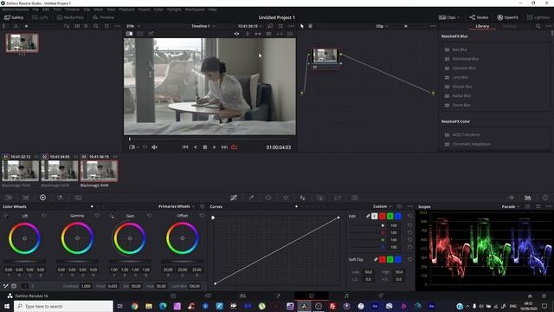Stop playback in the viewer
Image resolution: width=554 pixels, height=312 pixels.
[205, 147]
